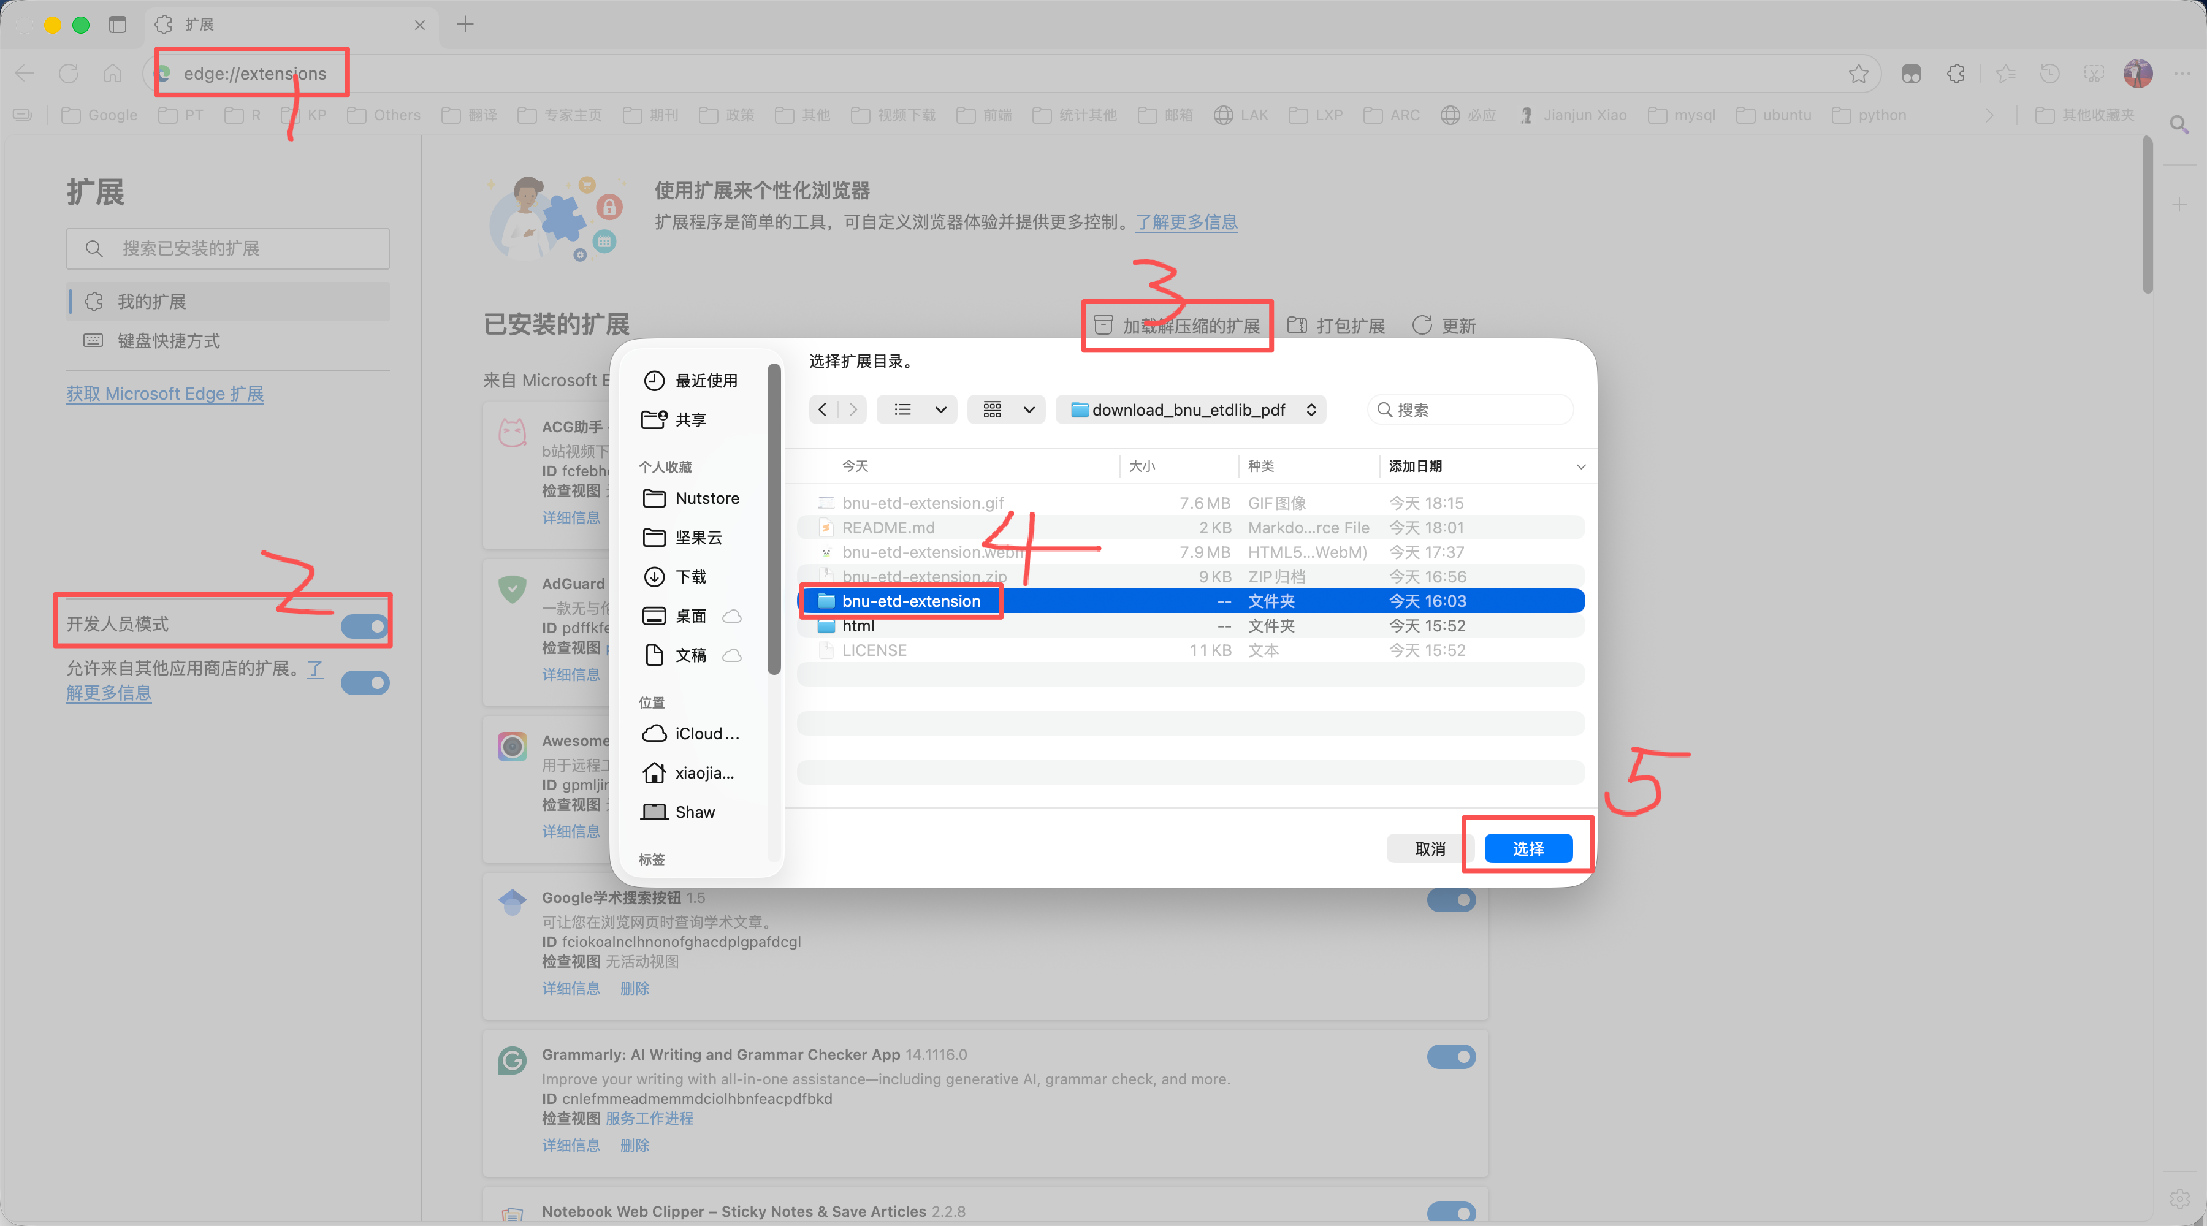This screenshot has height=1226, width=2207.
Task: Open the sidebar settings gear
Action: (2179, 1198)
